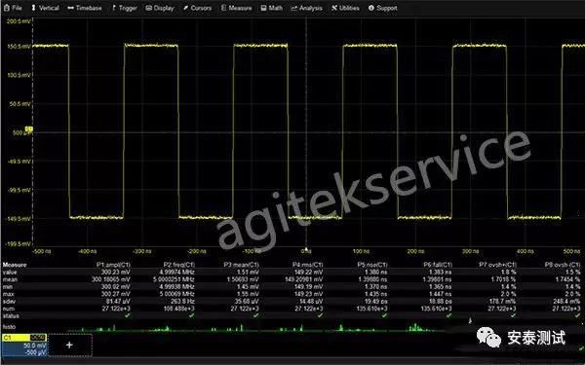The height and width of the screenshot is (365, 585).
Task: Open the Cursors menu
Action: [197, 8]
